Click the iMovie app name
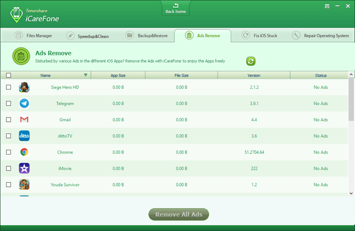Image resolution: width=355 pixels, height=231 pixels. (65, 168)
